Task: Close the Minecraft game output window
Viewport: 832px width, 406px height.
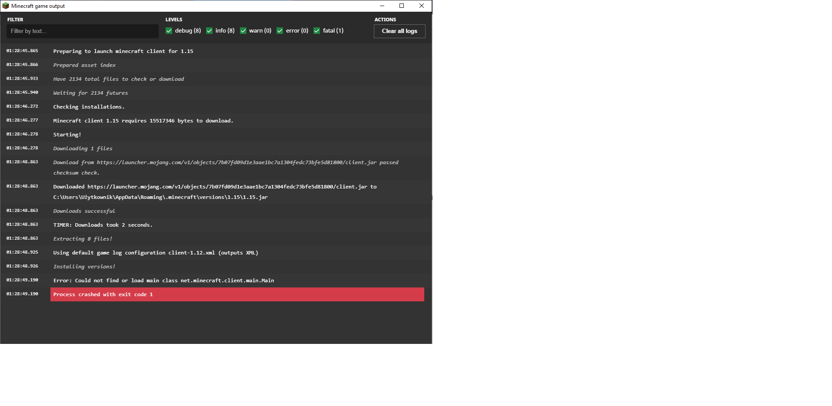Action: 422,6
